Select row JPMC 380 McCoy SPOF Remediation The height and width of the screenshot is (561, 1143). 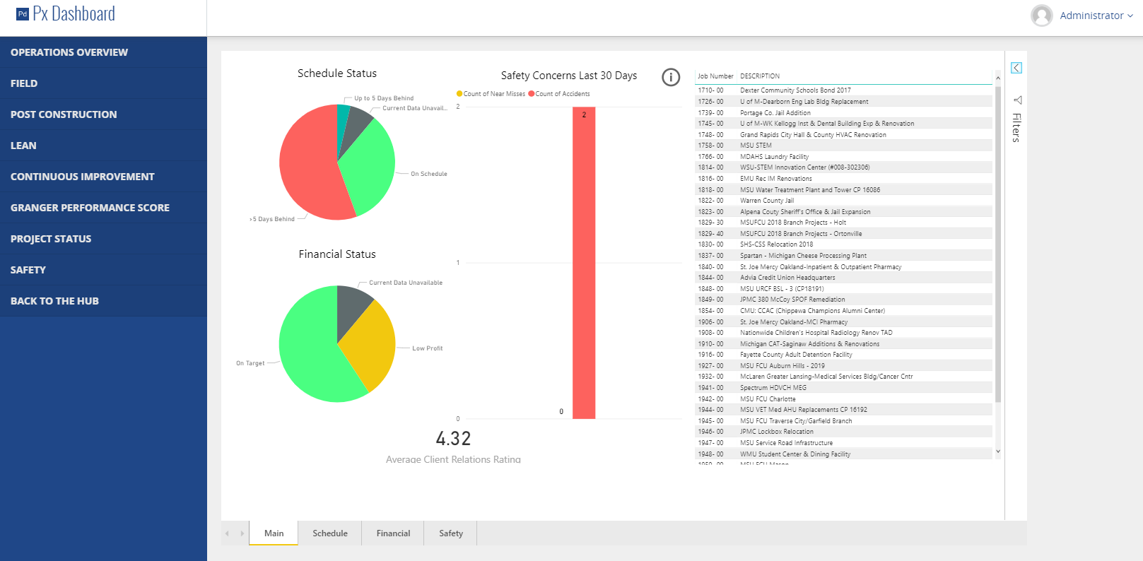click(844, 300)
